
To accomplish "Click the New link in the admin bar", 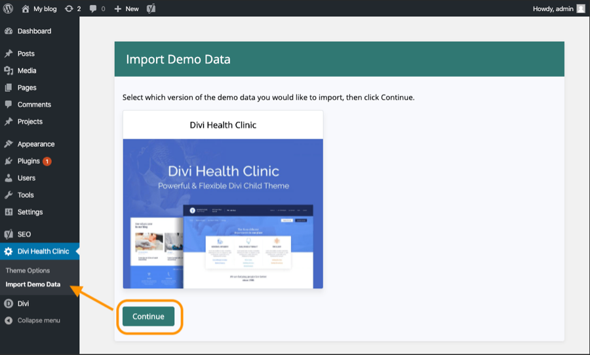I will pos(132,9).
